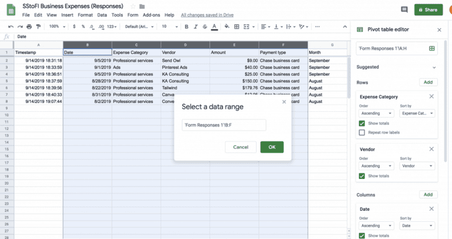Open the font size 10 dropdown
Image resolution: width=452 pixels, height=239 pixels.
(x=169, y=26)
